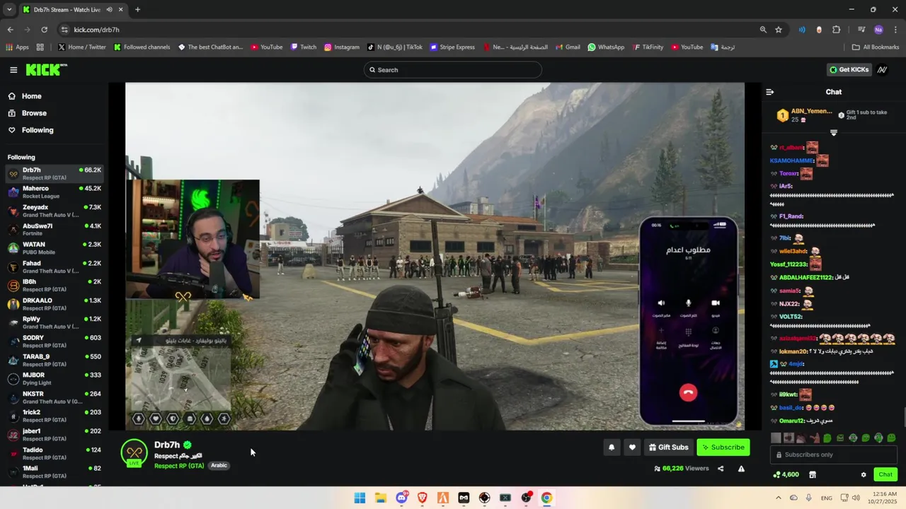The image size is (906, 509).
Task: Open the browser three-dot menu
Action: 895,30
